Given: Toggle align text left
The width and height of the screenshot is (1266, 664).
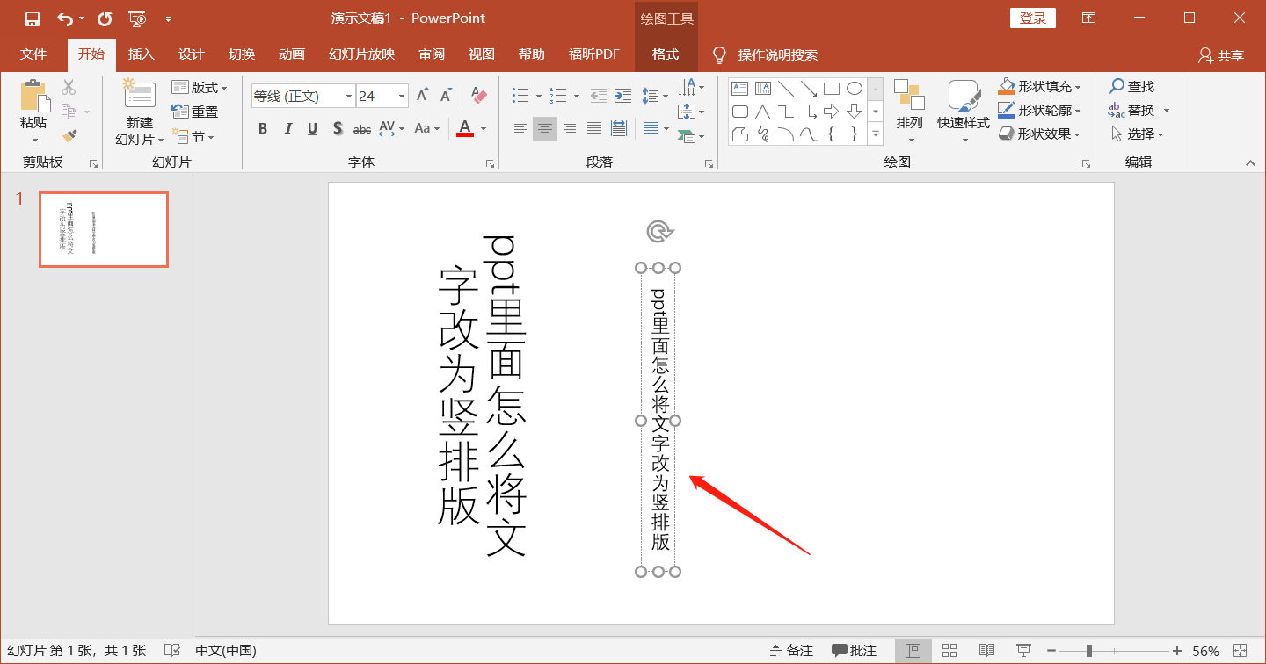Looking at the screenshot, I should 520,128.
